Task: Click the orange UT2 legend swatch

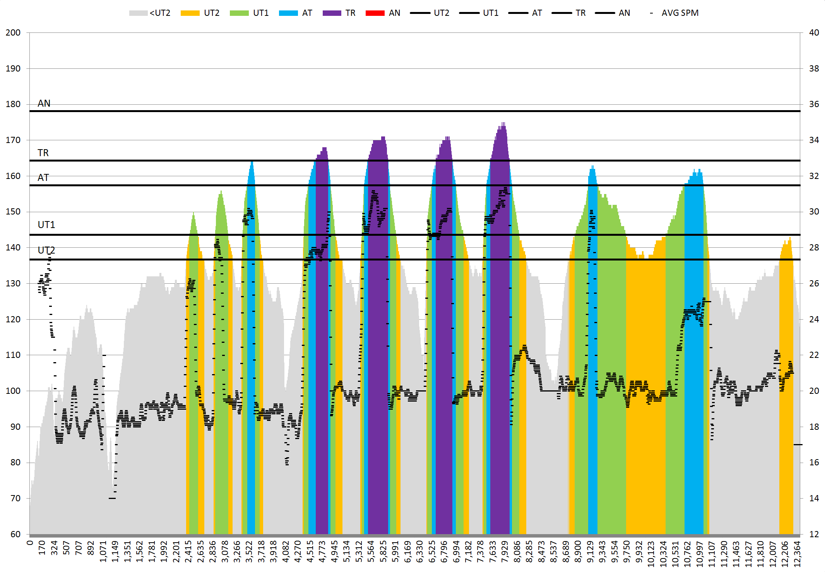Action: coord(190,13)
